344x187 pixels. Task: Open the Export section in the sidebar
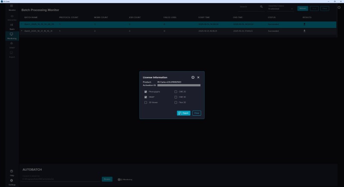[12, 54]
